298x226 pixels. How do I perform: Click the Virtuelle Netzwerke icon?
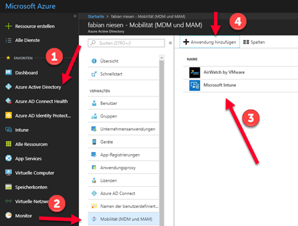tap(9, 201)
